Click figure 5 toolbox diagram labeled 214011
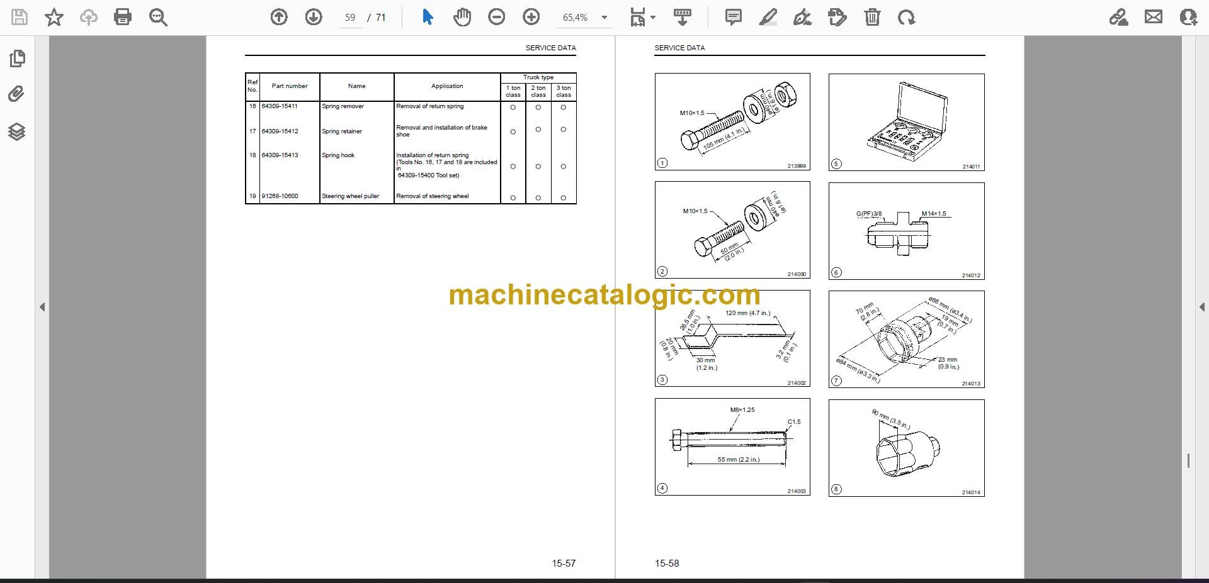Screen dimensions: 1209x583 click(906, 122)
